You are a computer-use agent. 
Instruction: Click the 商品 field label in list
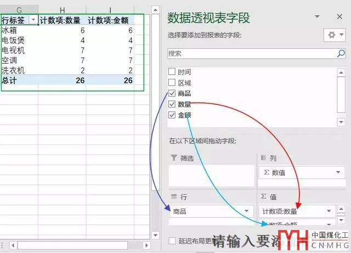pos(184,93)
